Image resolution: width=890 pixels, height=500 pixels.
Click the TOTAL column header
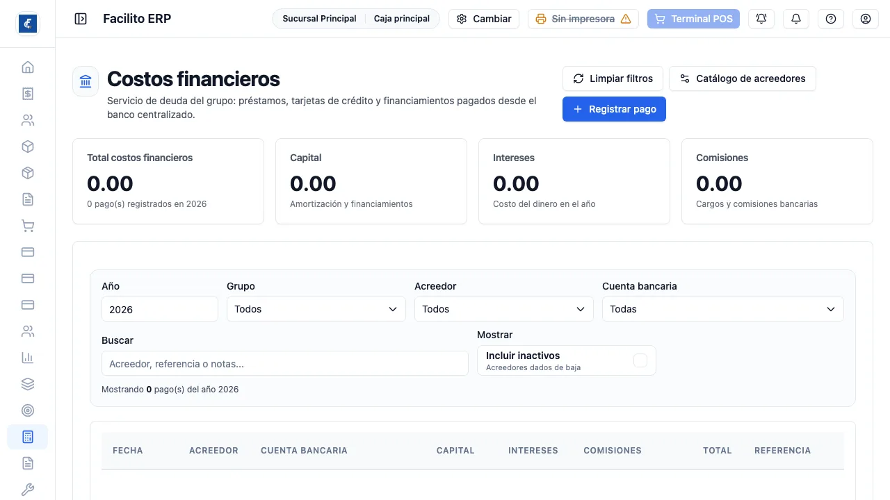[718, 451]
